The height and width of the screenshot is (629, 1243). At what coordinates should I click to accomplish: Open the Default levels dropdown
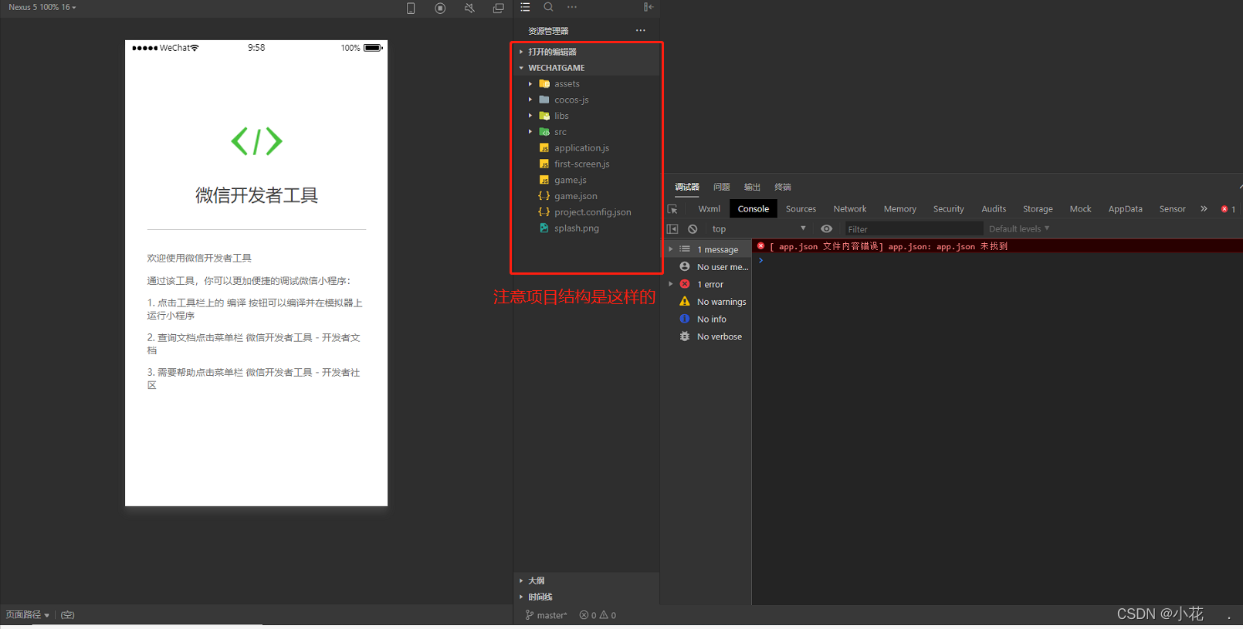point(1019,229)
